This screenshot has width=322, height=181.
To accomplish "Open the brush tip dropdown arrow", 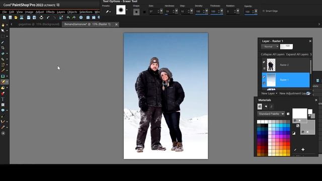I will (x=127, y=10).
